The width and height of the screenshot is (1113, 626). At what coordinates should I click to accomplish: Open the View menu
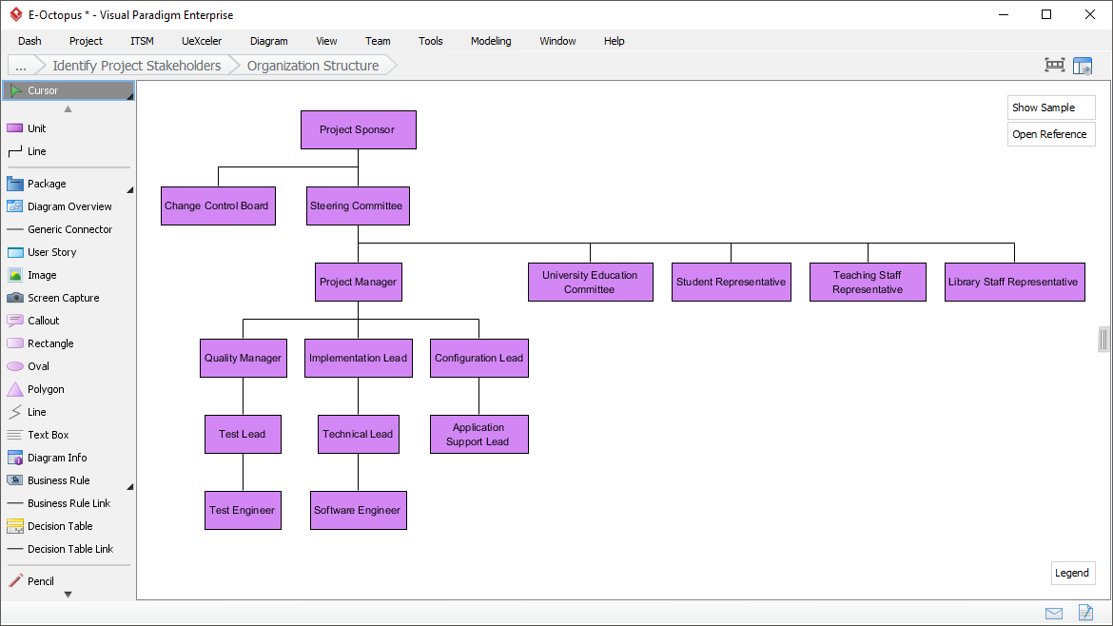coord(326,41)
